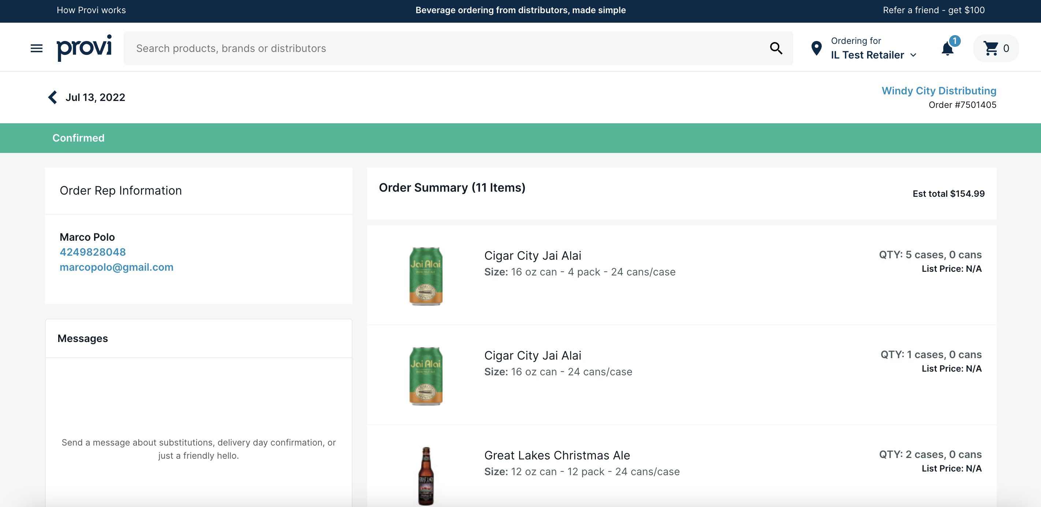Click the Jul 13, 2022 date
The height and width of the screenshot is (507, 1041).
coord(96,97)
